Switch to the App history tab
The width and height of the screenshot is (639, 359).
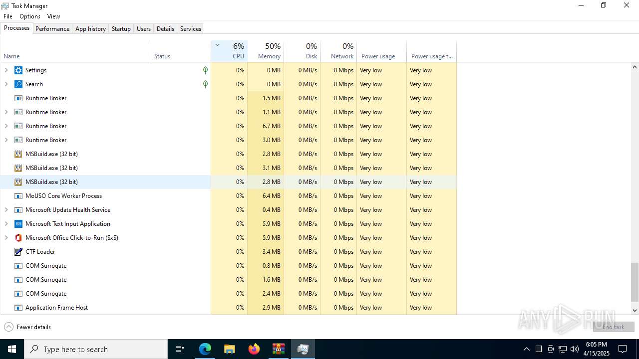click(x=90, y=29)
